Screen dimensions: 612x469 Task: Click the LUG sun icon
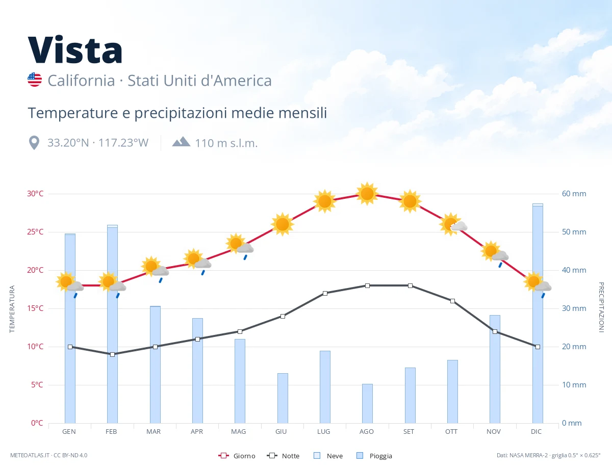[x=325, y=201]
